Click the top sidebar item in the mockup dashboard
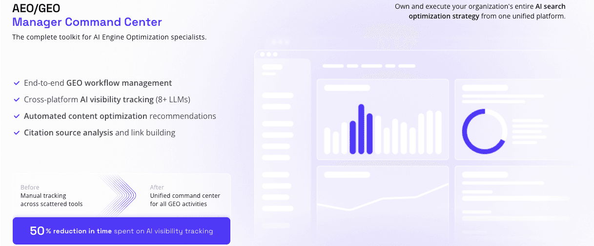594x246 pixels. click(272, 67)
